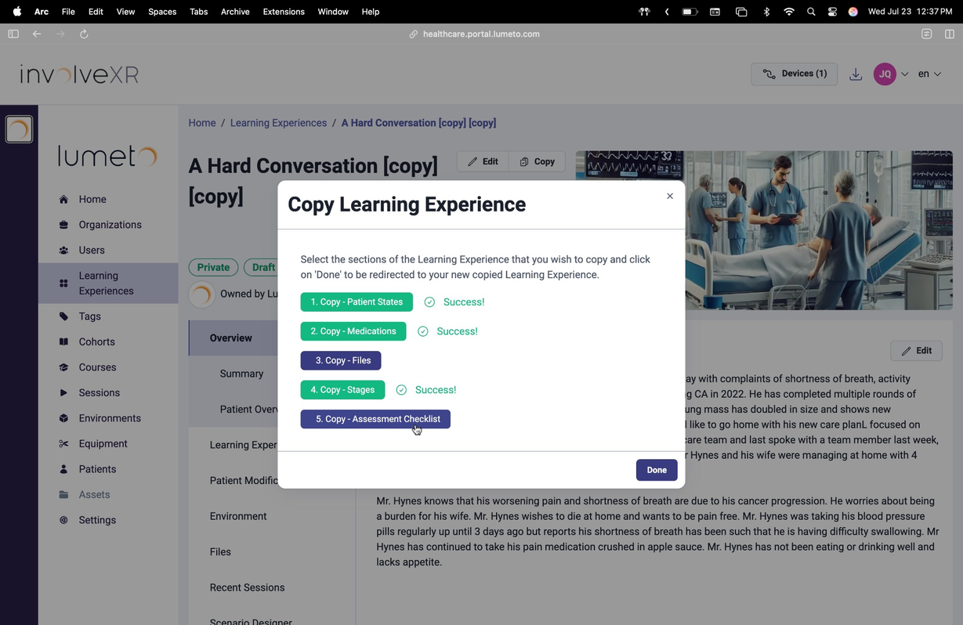Click the Lumeto organization icon in the left rail

(x=19, y=129)
